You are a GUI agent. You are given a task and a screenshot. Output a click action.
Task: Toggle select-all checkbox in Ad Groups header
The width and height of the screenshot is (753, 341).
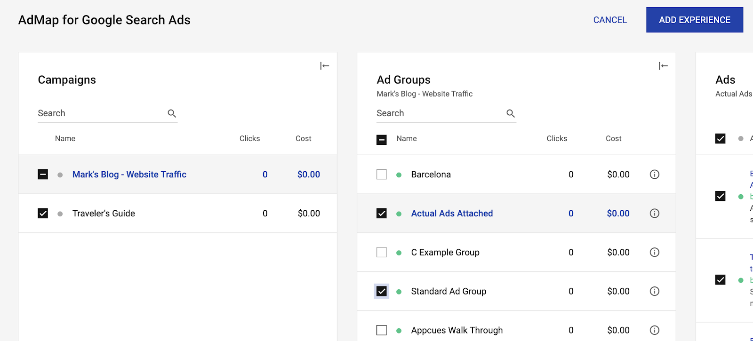382,139
